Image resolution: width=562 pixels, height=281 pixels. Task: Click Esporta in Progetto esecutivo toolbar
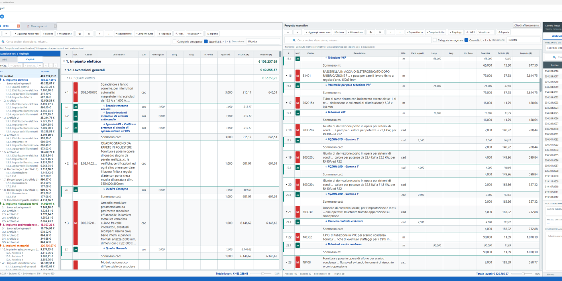pos(503,32)
